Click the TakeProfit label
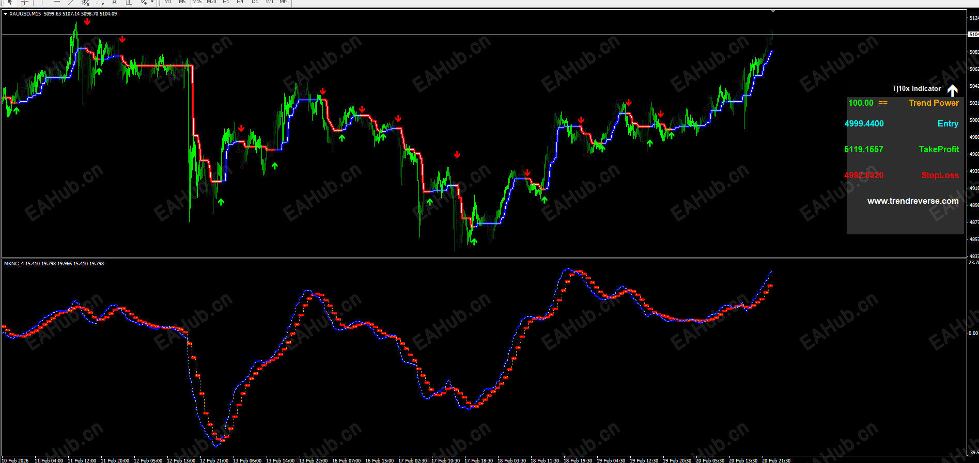The image size is (979, 463). click(x=939, y=149)
